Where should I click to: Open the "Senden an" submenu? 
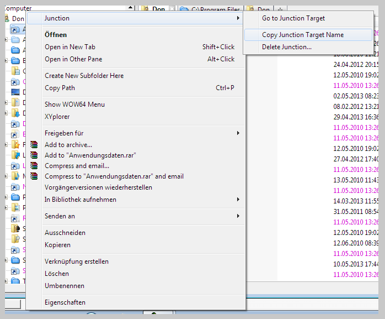coord(238,216)
